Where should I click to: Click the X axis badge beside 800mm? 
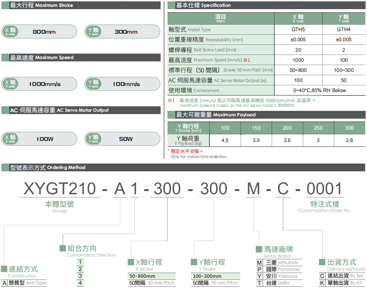pos(11,32)
